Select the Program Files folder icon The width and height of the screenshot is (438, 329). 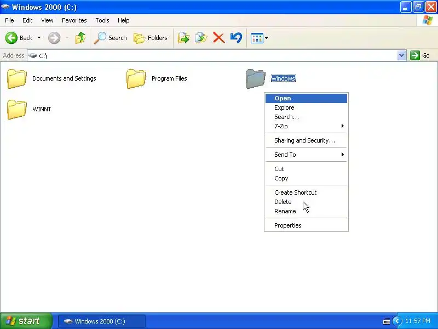click(x=136, y=79)
